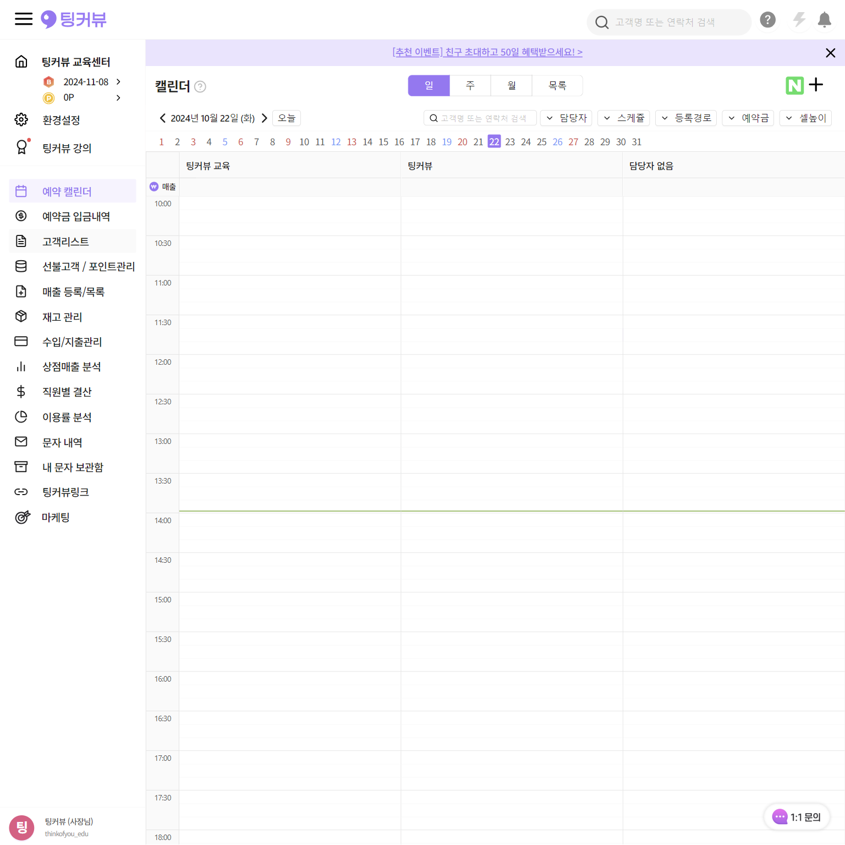The height and width of the screenshot is (845, 845).
Task: Select 예약 캘린더 menu item
Action: (x=73, y=191)
